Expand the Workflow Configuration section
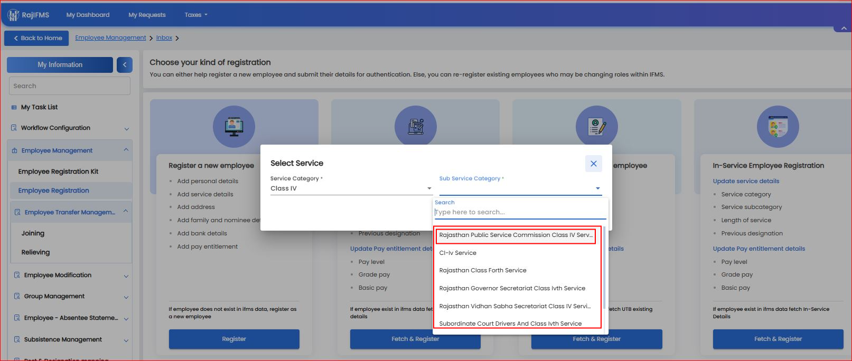Viewport: 852px width, 361px height. [x=126, y=129]
